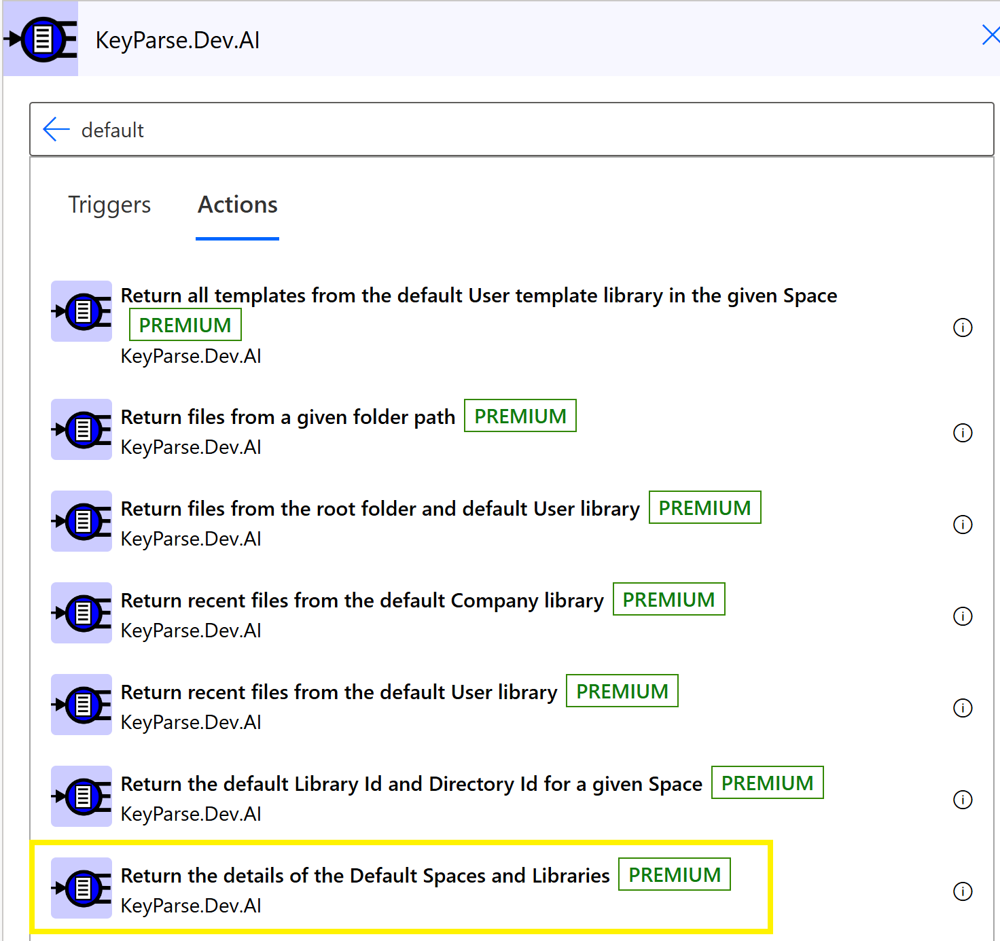Click PREMIUM badge beside 'Return the default Library Id'
Image resolution: width=1000 pixels, height=941 pixels.
768,783
